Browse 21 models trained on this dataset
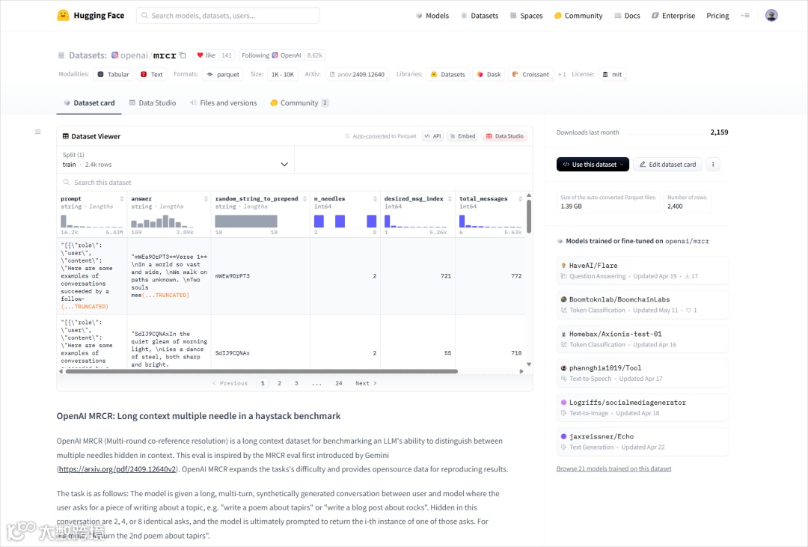This screenshot has height=547, width=808. pyautogui.click(x=613, y=468)
